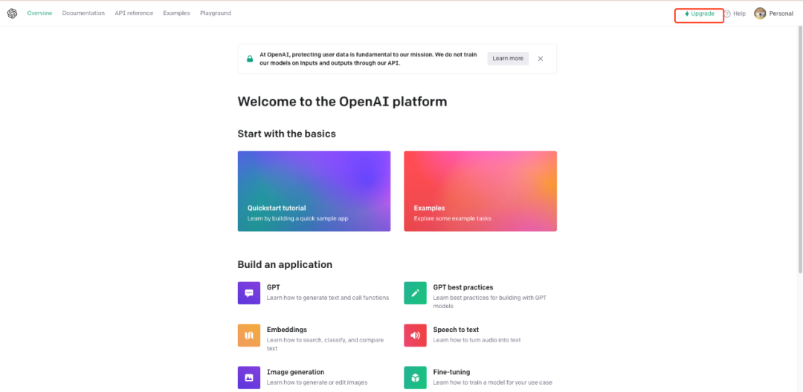Viewport: 803px width, 392px height.
Task: Open the Quickstart tutorial card
Action: (x=314, y=191)
